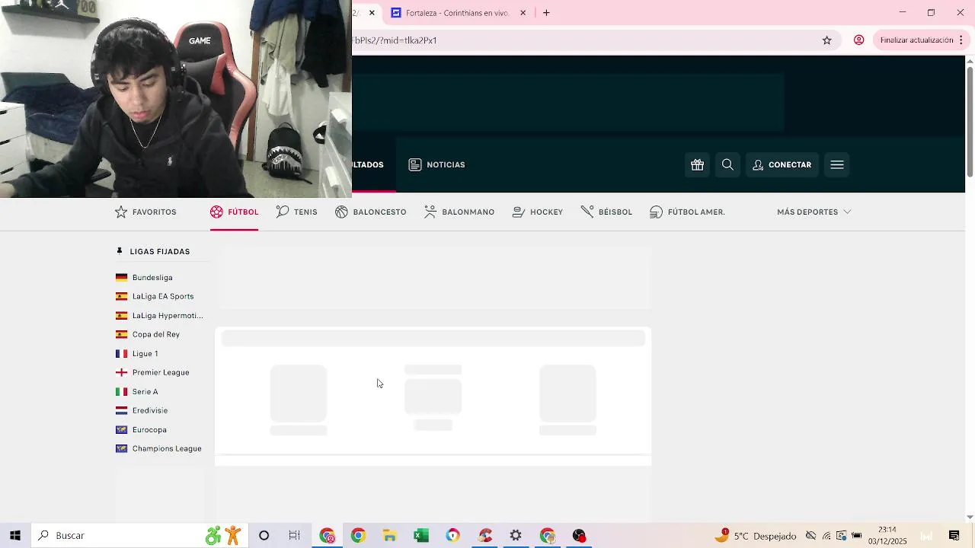This screenshot has height=548, width=975.
Task: Bookmark this page with the star icon
Action: (826, 40)
